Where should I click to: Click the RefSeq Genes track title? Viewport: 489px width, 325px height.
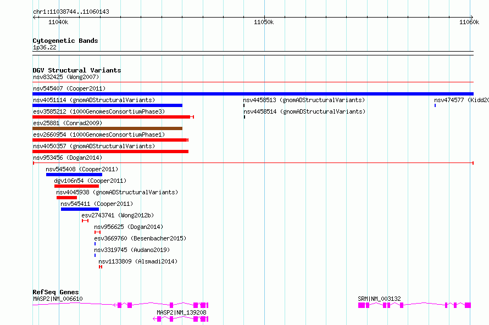(55, 292)
